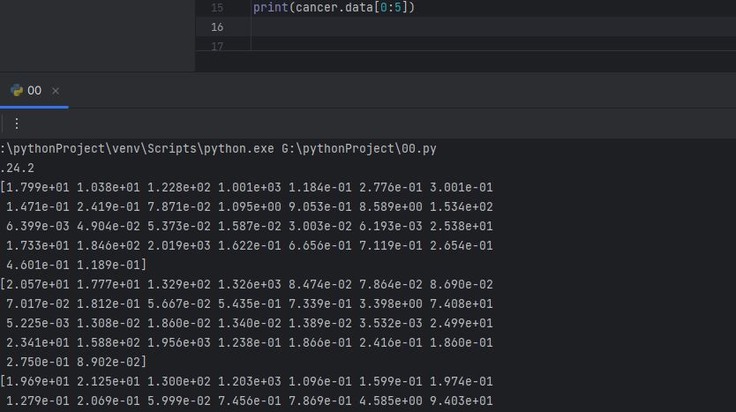Click the value 1.228e+02 in output
Image resolution: width=736 pixels, height=412 pixels.
coord(179,188)
